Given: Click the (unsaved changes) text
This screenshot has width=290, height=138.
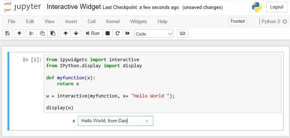Looking at the screenshot, I should tap(202, 7).
